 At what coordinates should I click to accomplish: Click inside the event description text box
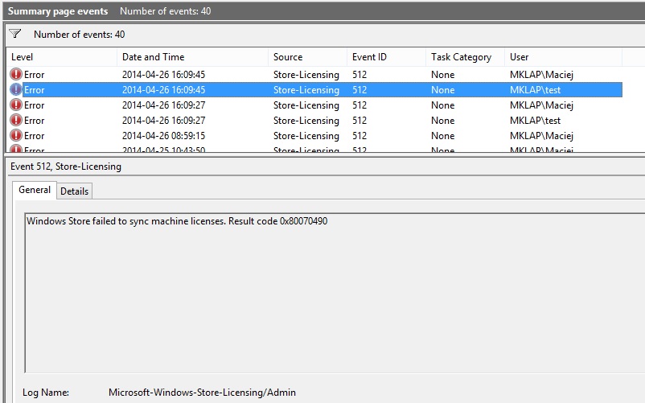pyautogui.click(x=335, y=293)
